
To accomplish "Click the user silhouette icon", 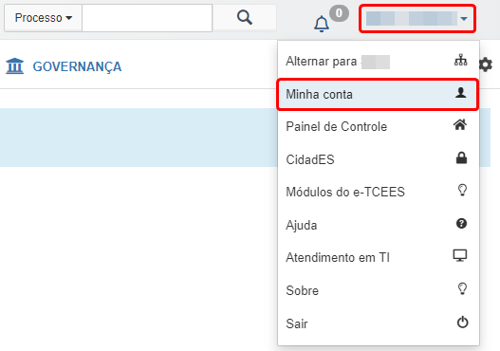I will (x=461, y=92).
